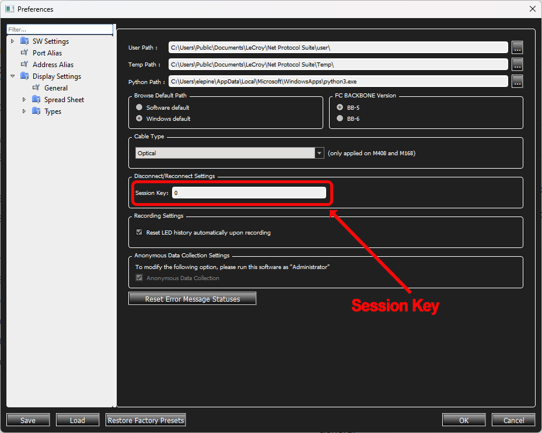The width and height of the screenshot is (542, 433).
Task: Click the Address Alias item icon
Action: pyautogui.click(x=25, y=64)
